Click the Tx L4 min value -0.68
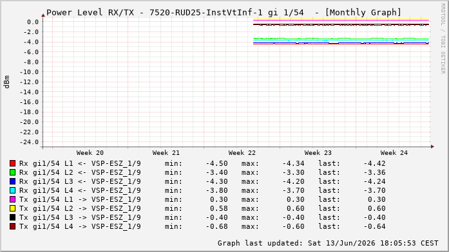This screenshot has width=449, height=252. point(216,226)
